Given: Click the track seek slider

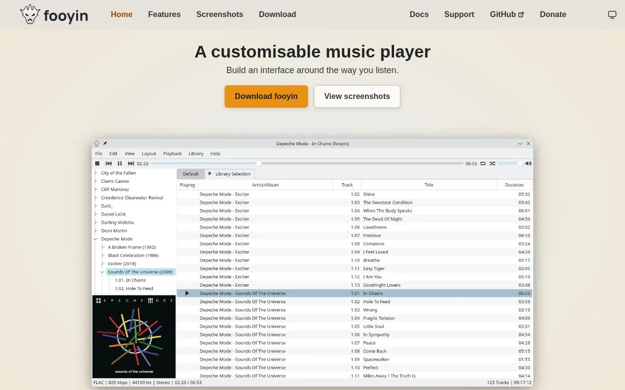Looking at the screenshot, I should click(x=307, y=164).
